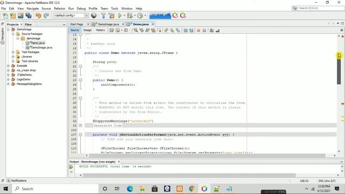345x194 pixels.
Task: Open the Debug Project dropdown arrow
Action: tap(135, 16)
